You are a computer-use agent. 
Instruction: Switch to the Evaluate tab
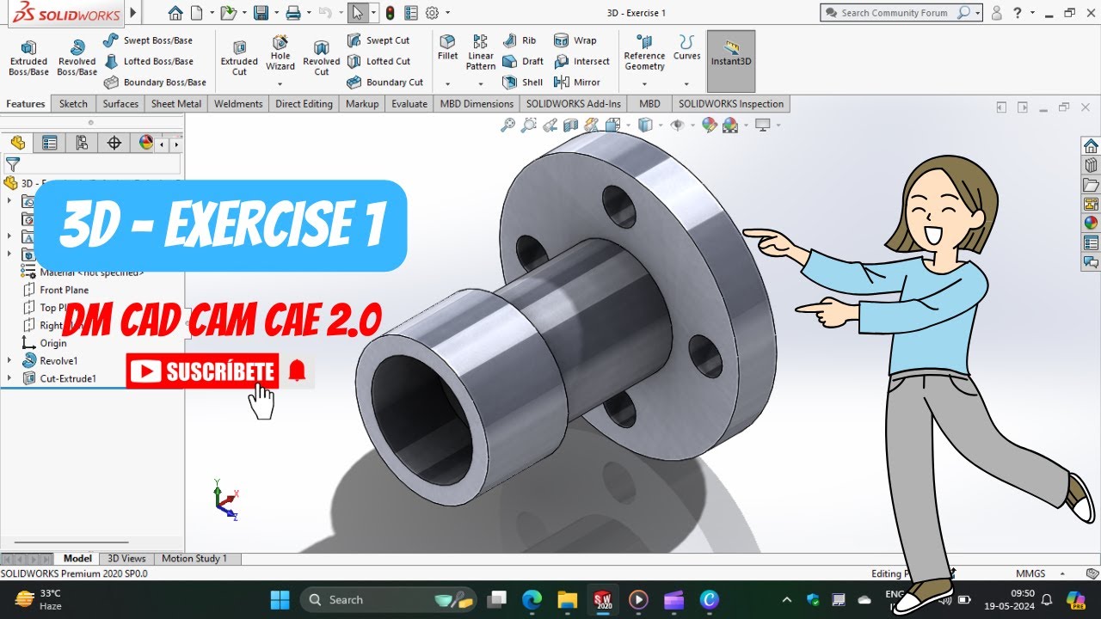[x=409, y=104]
